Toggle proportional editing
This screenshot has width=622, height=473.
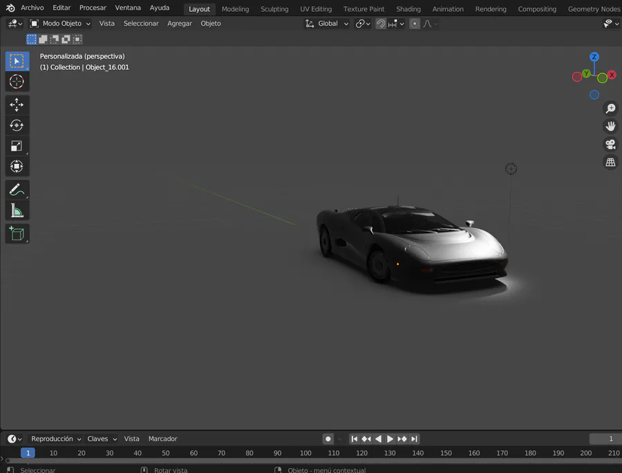tap(415, 24)
